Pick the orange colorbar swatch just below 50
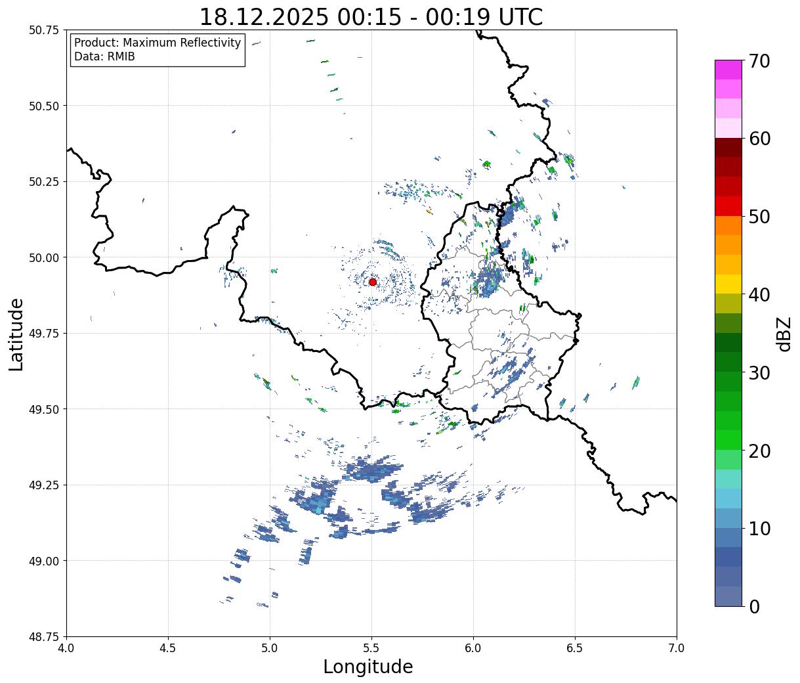This screenshot has width=800, height=683. point(728,226)
